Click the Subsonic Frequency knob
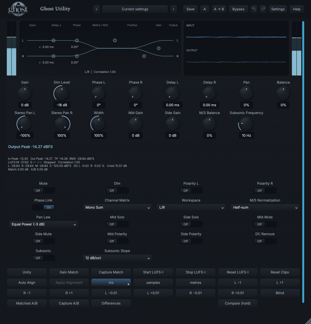 pyautogui.click(x=246, y=124)
